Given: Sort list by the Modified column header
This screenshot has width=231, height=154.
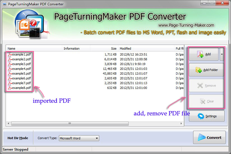Looking at the screenshot, I should [146, 49].
